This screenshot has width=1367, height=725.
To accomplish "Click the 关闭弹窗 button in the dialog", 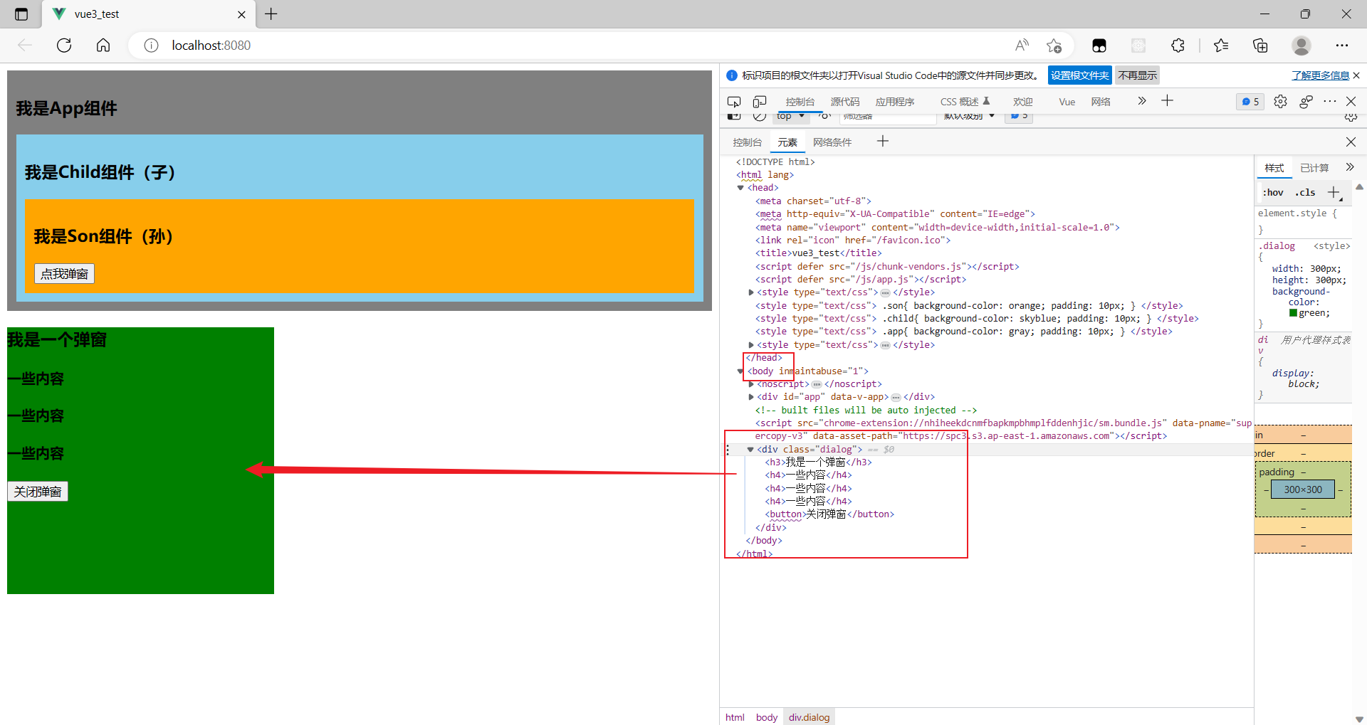I will pyautogui.click(x=37, y=491).
